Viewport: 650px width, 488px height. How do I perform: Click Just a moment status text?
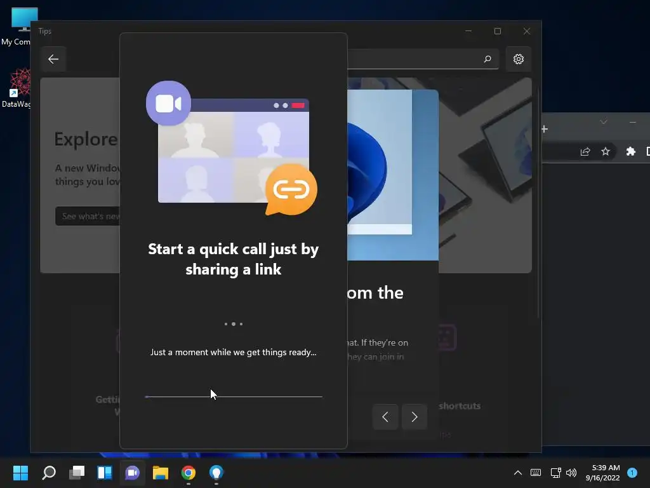(234, 352)
